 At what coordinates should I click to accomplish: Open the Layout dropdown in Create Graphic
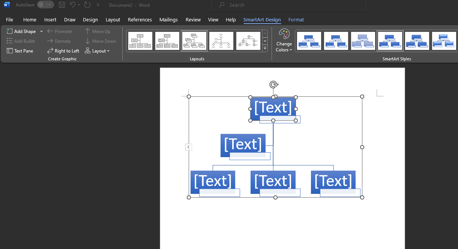(98, 51)
